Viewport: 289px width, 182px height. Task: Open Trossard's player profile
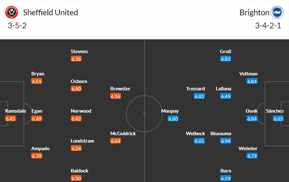(x=195, y=89)
